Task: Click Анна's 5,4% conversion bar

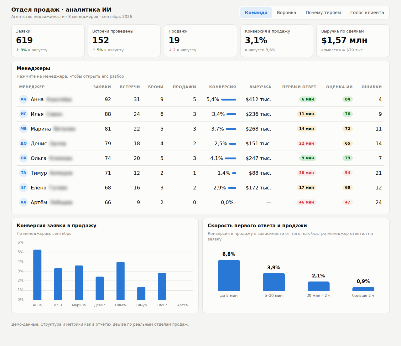Action: [x=229, y=100]
